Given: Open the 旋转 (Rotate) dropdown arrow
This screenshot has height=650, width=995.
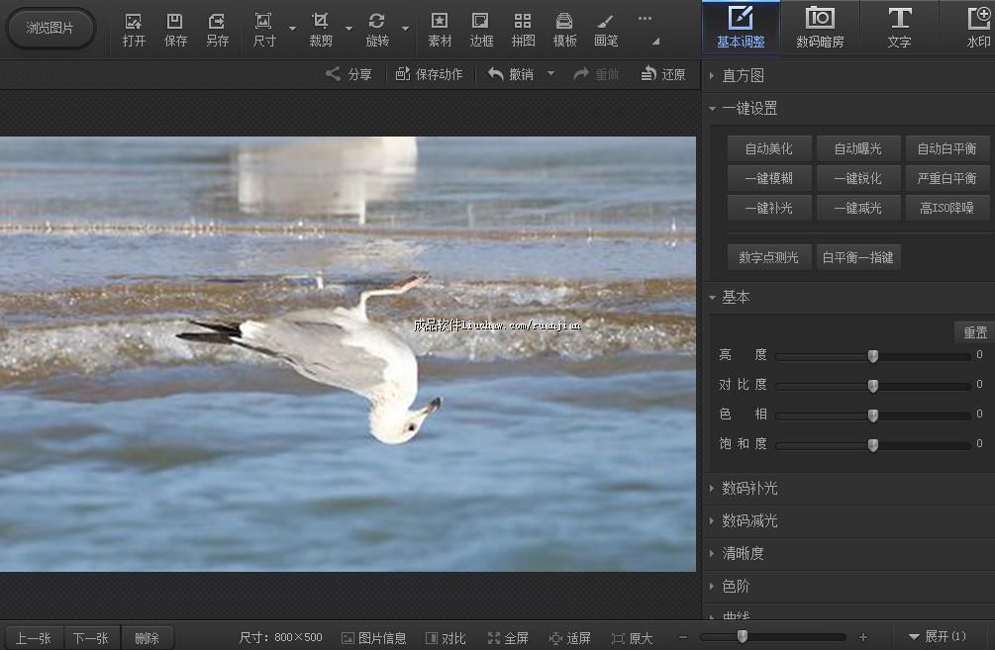Looking at the screenshot, I should (405, 29).
